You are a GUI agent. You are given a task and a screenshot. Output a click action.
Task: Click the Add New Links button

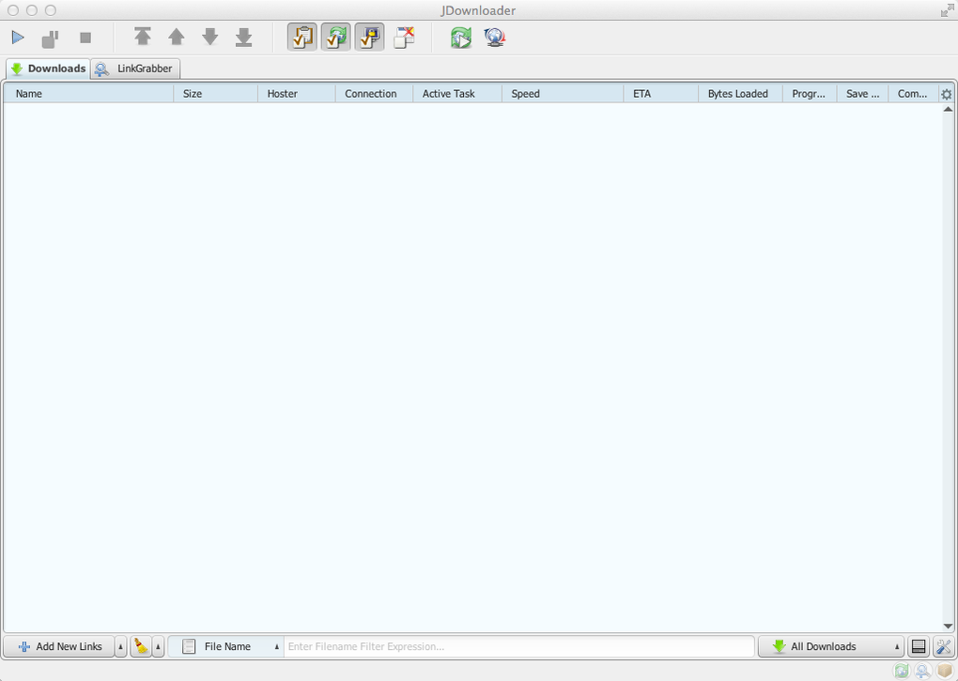tap(59, 646)
